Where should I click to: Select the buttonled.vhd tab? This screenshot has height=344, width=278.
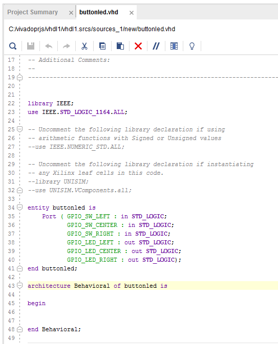click(x=99, y=12)
